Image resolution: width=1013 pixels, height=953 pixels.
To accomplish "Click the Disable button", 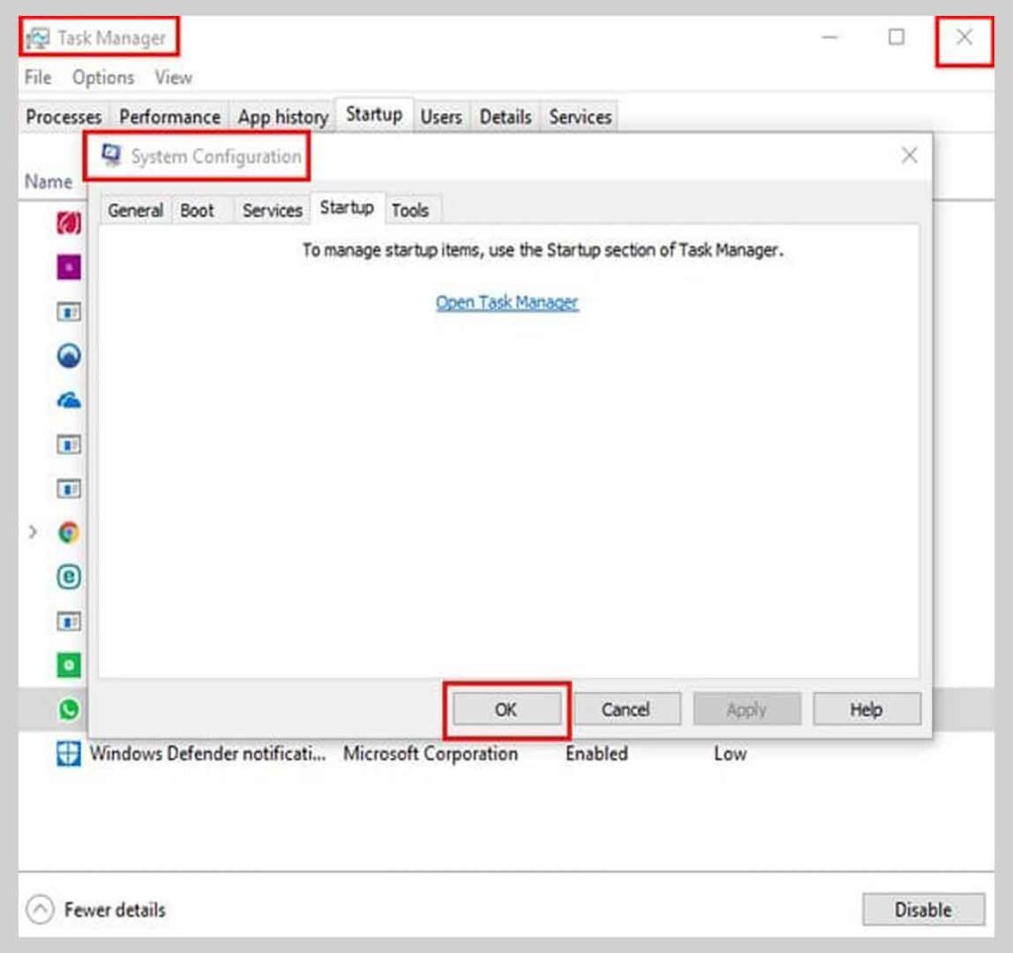I will click(x=923, y=908).
